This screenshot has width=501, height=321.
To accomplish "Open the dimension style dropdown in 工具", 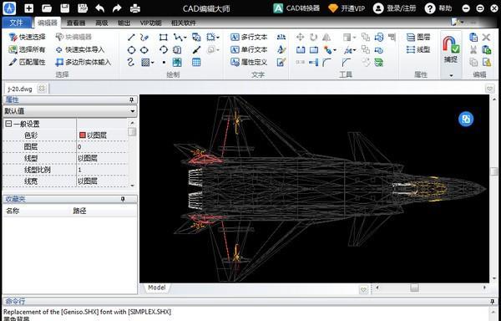I will click(x=354, y=50).
